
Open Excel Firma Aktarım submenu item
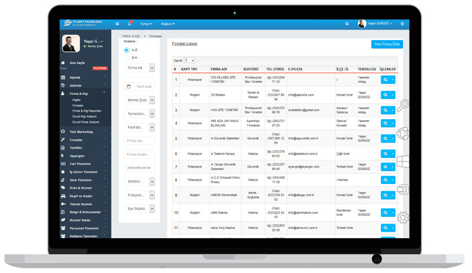[x=86, y=122]
